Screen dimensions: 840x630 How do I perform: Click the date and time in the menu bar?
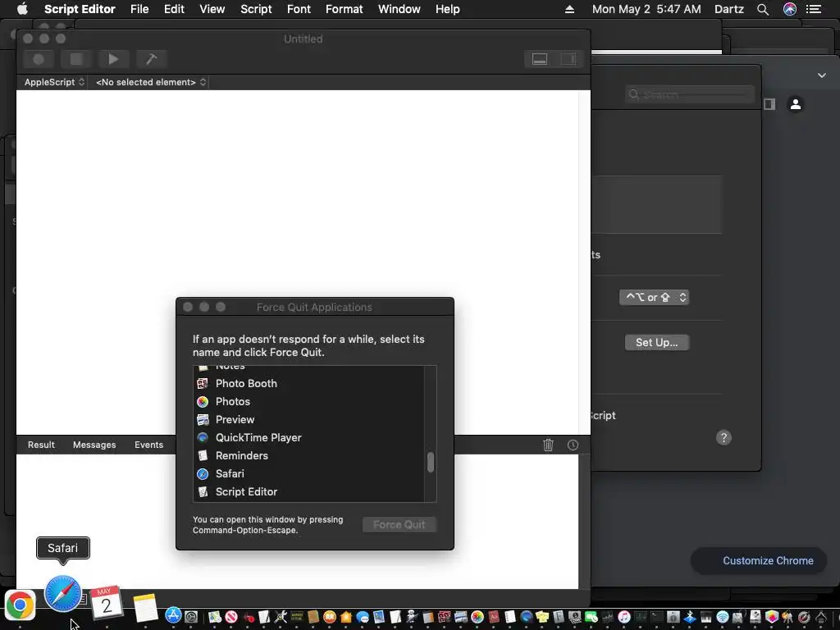click(646, 9)
